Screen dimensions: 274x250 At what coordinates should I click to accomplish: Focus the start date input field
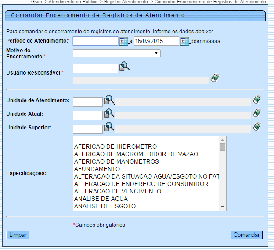96,41
